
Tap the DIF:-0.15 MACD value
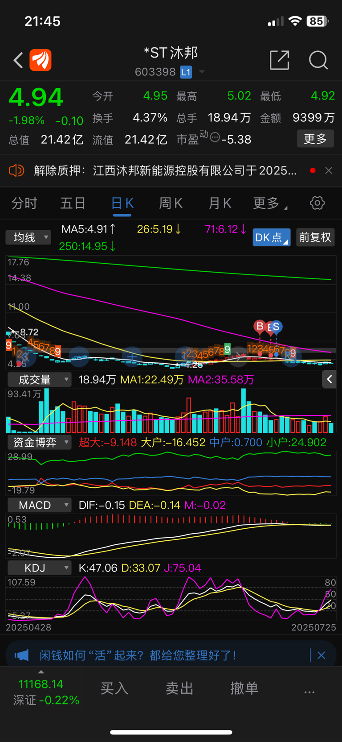click(102, 505)
